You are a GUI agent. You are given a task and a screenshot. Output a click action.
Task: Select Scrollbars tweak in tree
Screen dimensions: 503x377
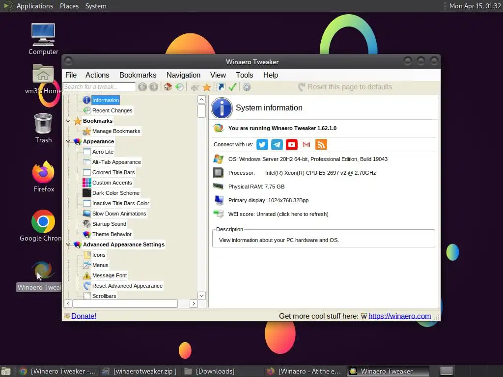[x=104, y=296]
